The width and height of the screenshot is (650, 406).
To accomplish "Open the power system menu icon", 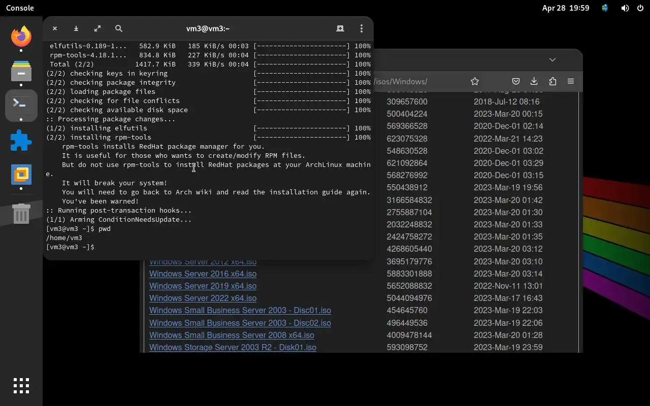I will click(x=639, y=8).
